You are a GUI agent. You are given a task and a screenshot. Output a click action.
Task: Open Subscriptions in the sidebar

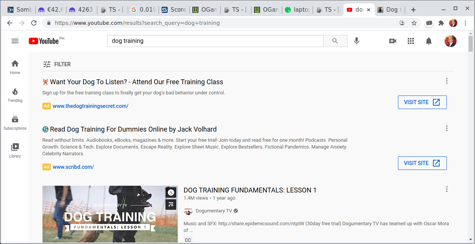pyautogui.click(x=15, y=123)
